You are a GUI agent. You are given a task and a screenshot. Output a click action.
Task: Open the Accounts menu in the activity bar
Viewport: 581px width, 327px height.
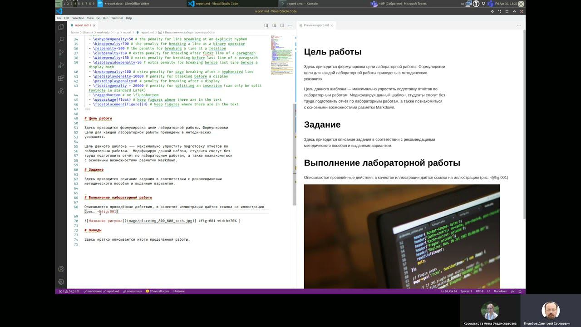click(x=61, y=269)
